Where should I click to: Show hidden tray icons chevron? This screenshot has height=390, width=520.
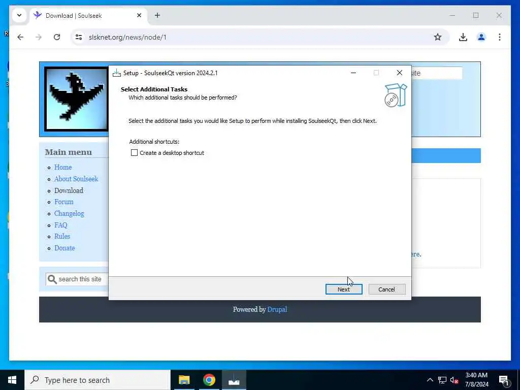coord(430,380)
